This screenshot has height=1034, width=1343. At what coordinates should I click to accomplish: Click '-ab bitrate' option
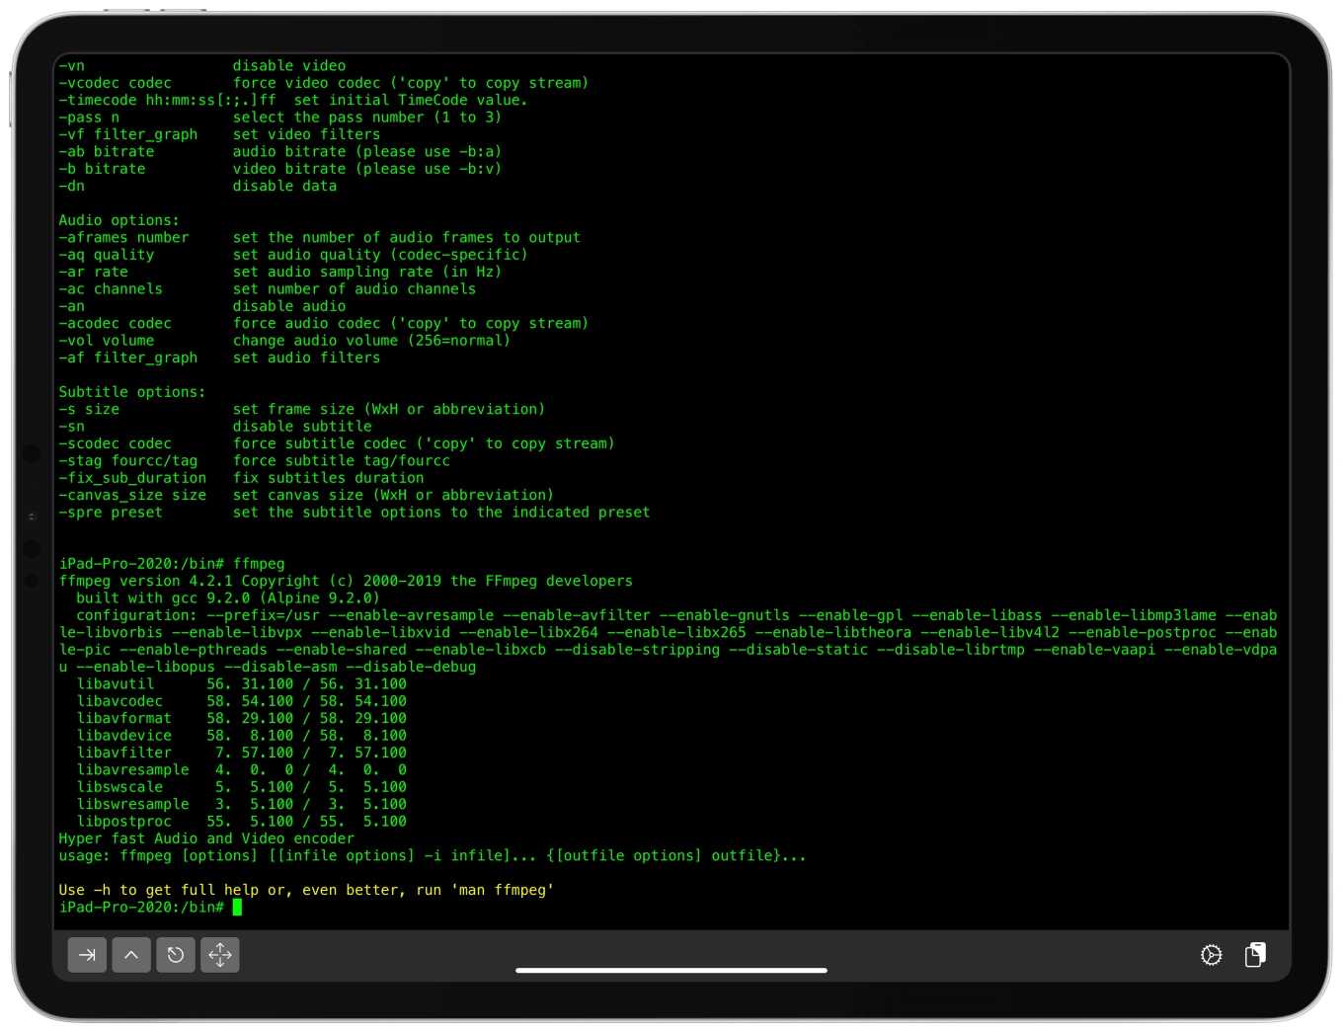[107, 152]
